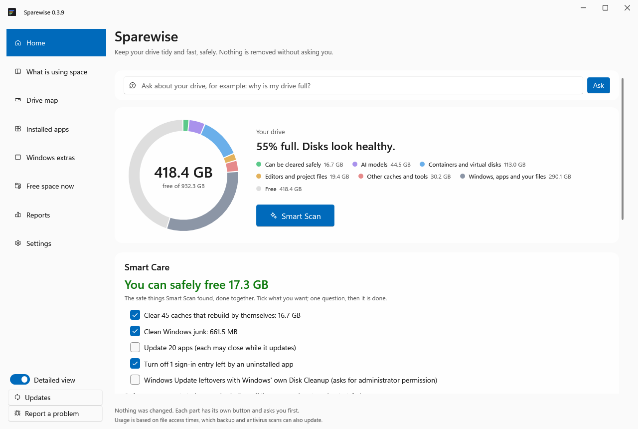Click the You can safely free 17.3 GB heading
The height and width of the screenshot is (429, 638).
tap(196, 285)
